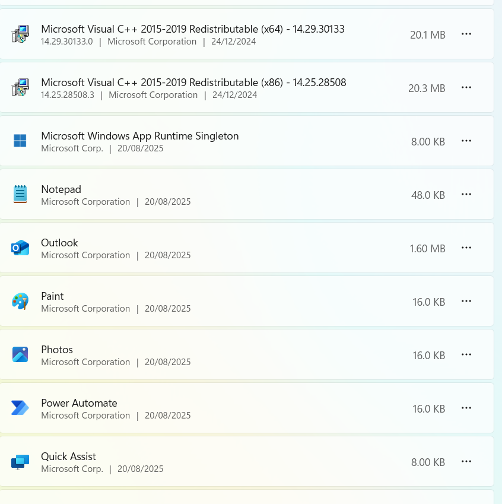Click the 8.00 KB size for Quick Assist
The width and height of the screenshot is (502, 504).
pos(428,462)
